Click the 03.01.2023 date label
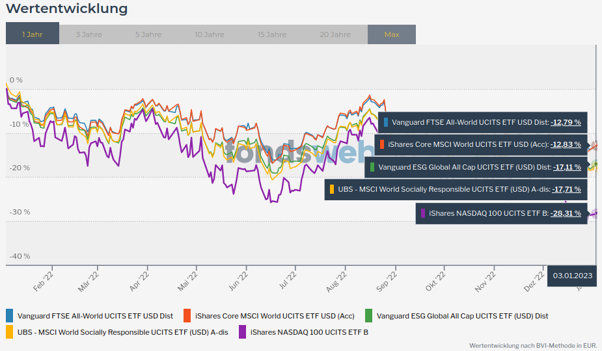The height and width of the screenshot is (351, 602). point(573,276)
